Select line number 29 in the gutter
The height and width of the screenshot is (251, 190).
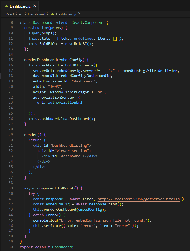pyautogui.click(x=11, y=135)
